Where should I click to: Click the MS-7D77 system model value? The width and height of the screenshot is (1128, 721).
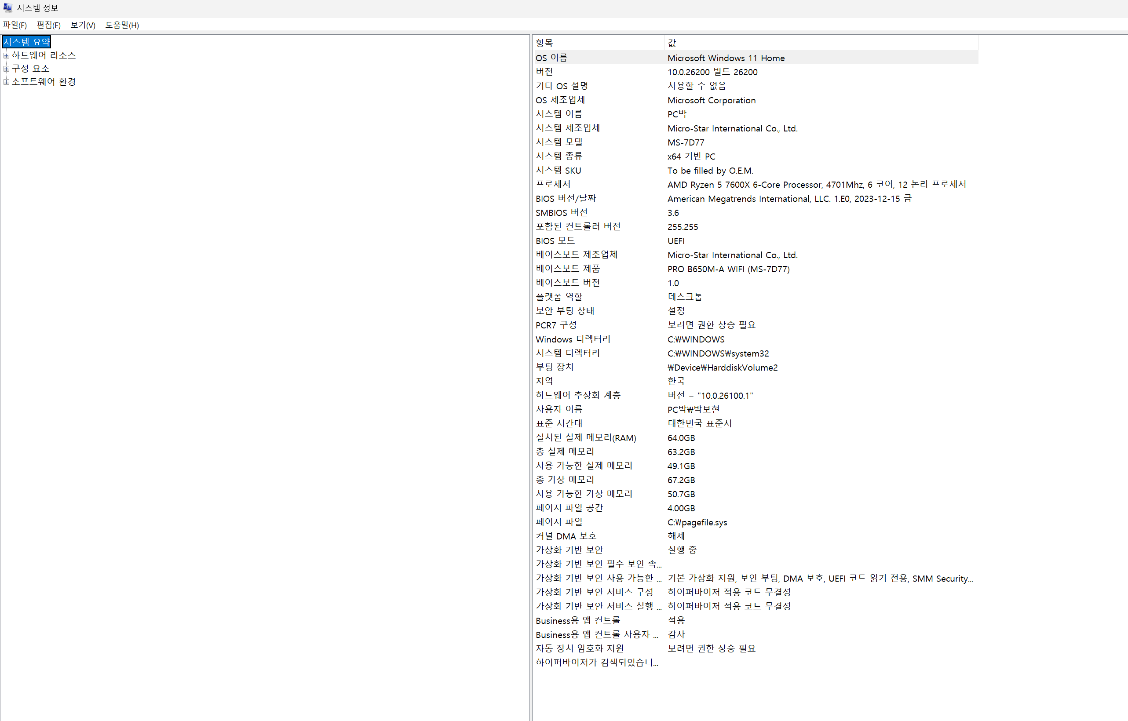click(685, 142)
